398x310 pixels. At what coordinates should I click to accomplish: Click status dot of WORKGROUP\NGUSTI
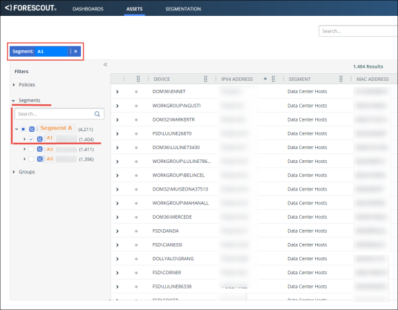point(136,106)
